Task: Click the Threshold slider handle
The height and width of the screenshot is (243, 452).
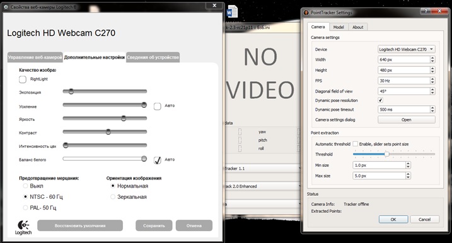Action: click(387, 154)
